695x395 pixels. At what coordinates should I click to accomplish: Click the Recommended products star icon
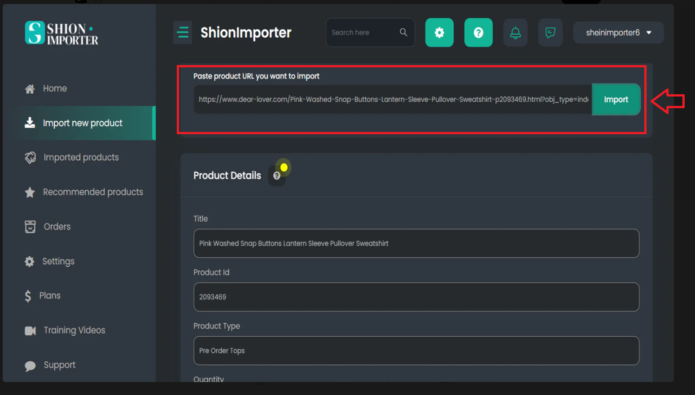point(30,192)
